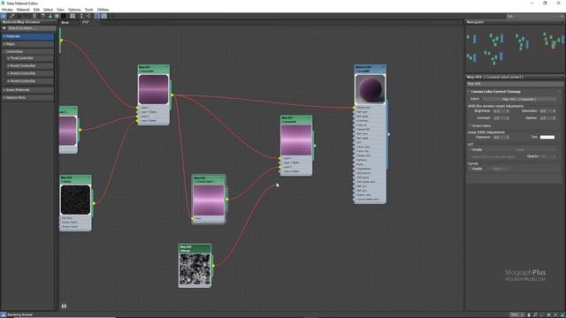Screen dimensions: 566x318
Task: Click Hide Unused Nodeslots icon
Action: [x=50, y=16]
